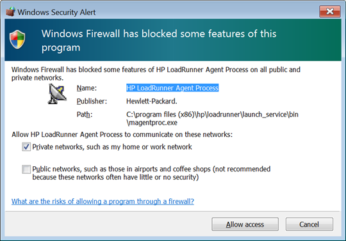
Task: Click the Public networks description text
Action: [x=151, y=173]
